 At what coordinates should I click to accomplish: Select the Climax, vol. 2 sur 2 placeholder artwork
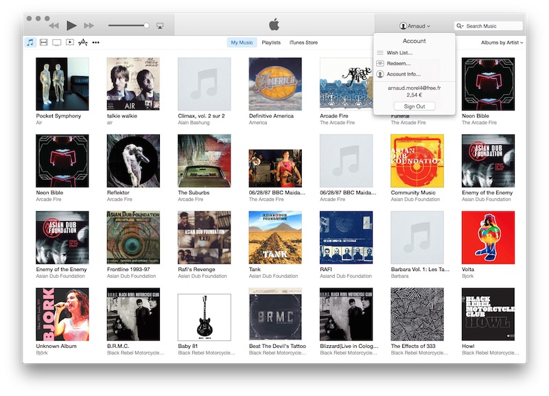(205, 84)
